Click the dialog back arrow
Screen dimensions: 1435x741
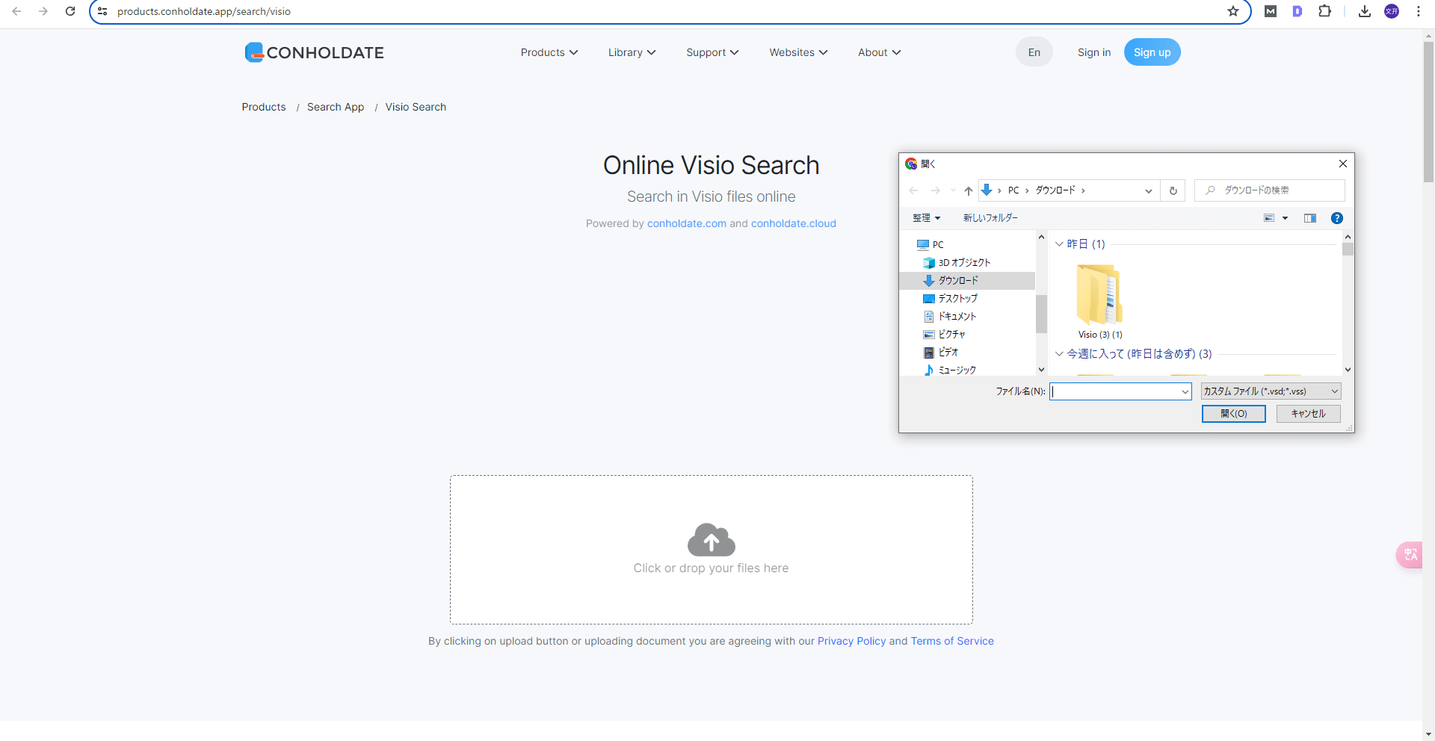(913, 190)
